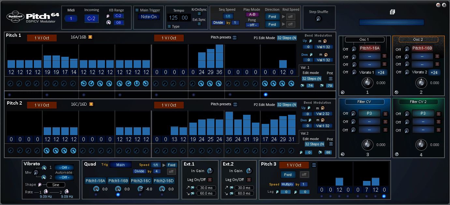Open the Note-On trigger dropdown

click(x=149, y=17)
